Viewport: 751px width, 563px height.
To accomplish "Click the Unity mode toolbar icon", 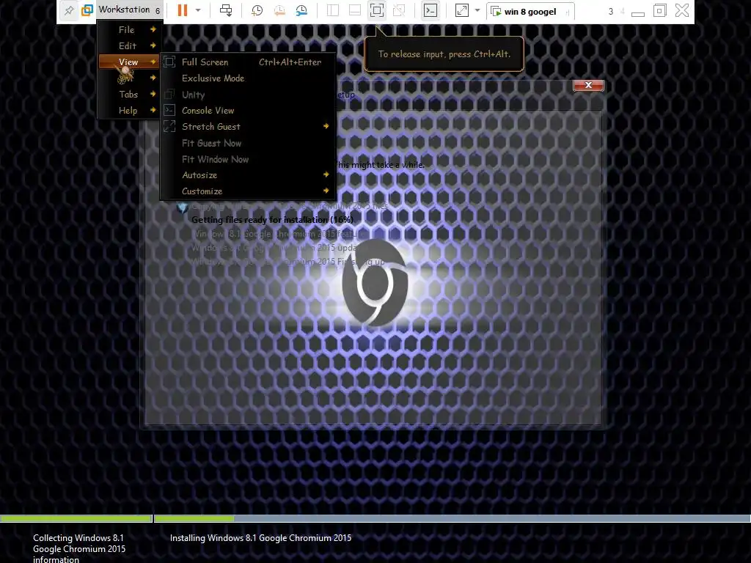I will pos(398,10).
